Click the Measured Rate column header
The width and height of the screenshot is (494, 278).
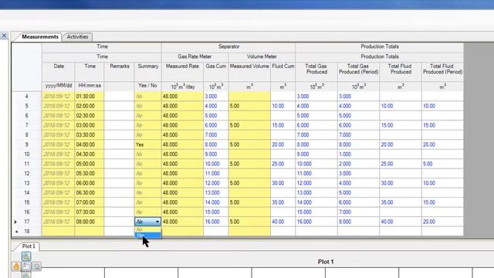coord(182,72)
